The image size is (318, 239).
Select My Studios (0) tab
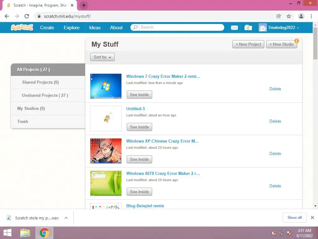pos(48,108)
